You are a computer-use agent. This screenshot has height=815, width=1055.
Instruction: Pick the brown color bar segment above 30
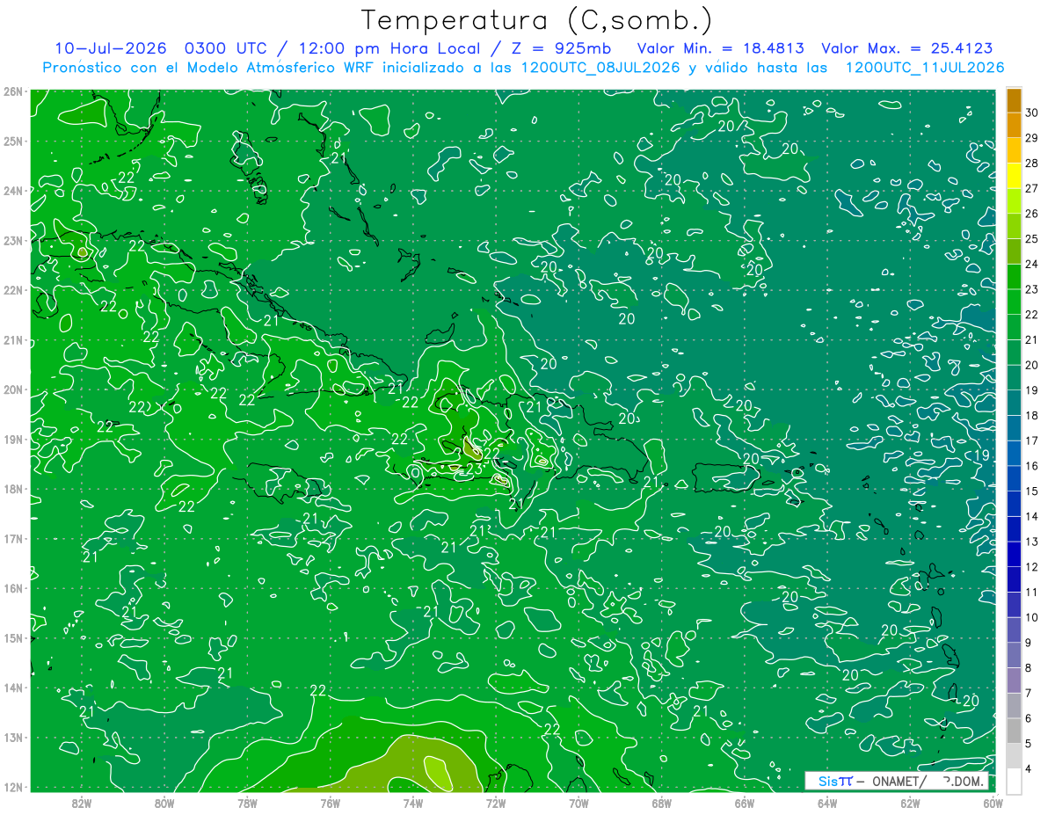(x=1014, y=100)
